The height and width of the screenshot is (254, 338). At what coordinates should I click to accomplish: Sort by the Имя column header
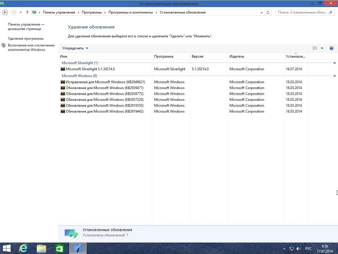point(105,56)
